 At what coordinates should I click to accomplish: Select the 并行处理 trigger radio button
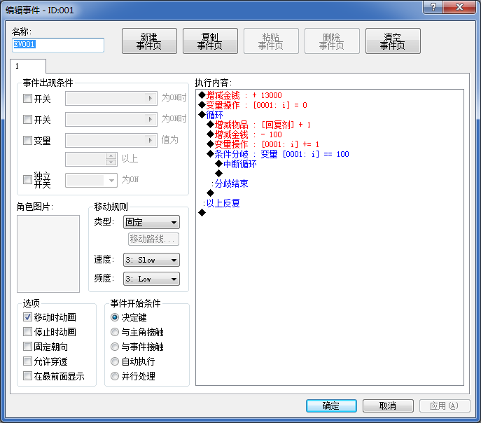point(114,376)
